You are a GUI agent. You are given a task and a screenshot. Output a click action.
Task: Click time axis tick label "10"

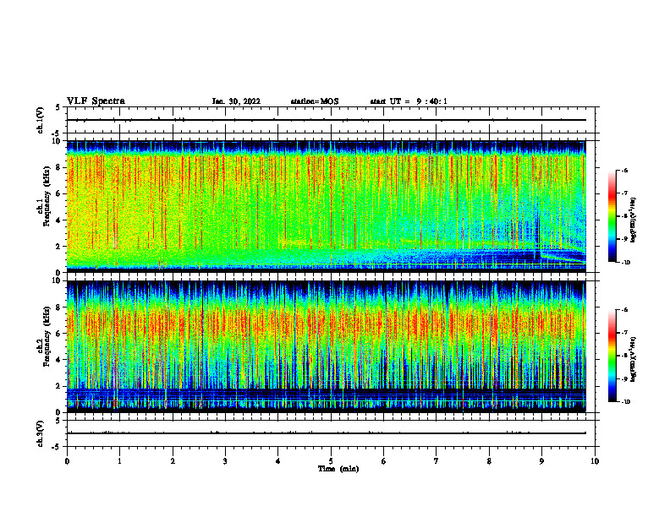pos(595,461)
